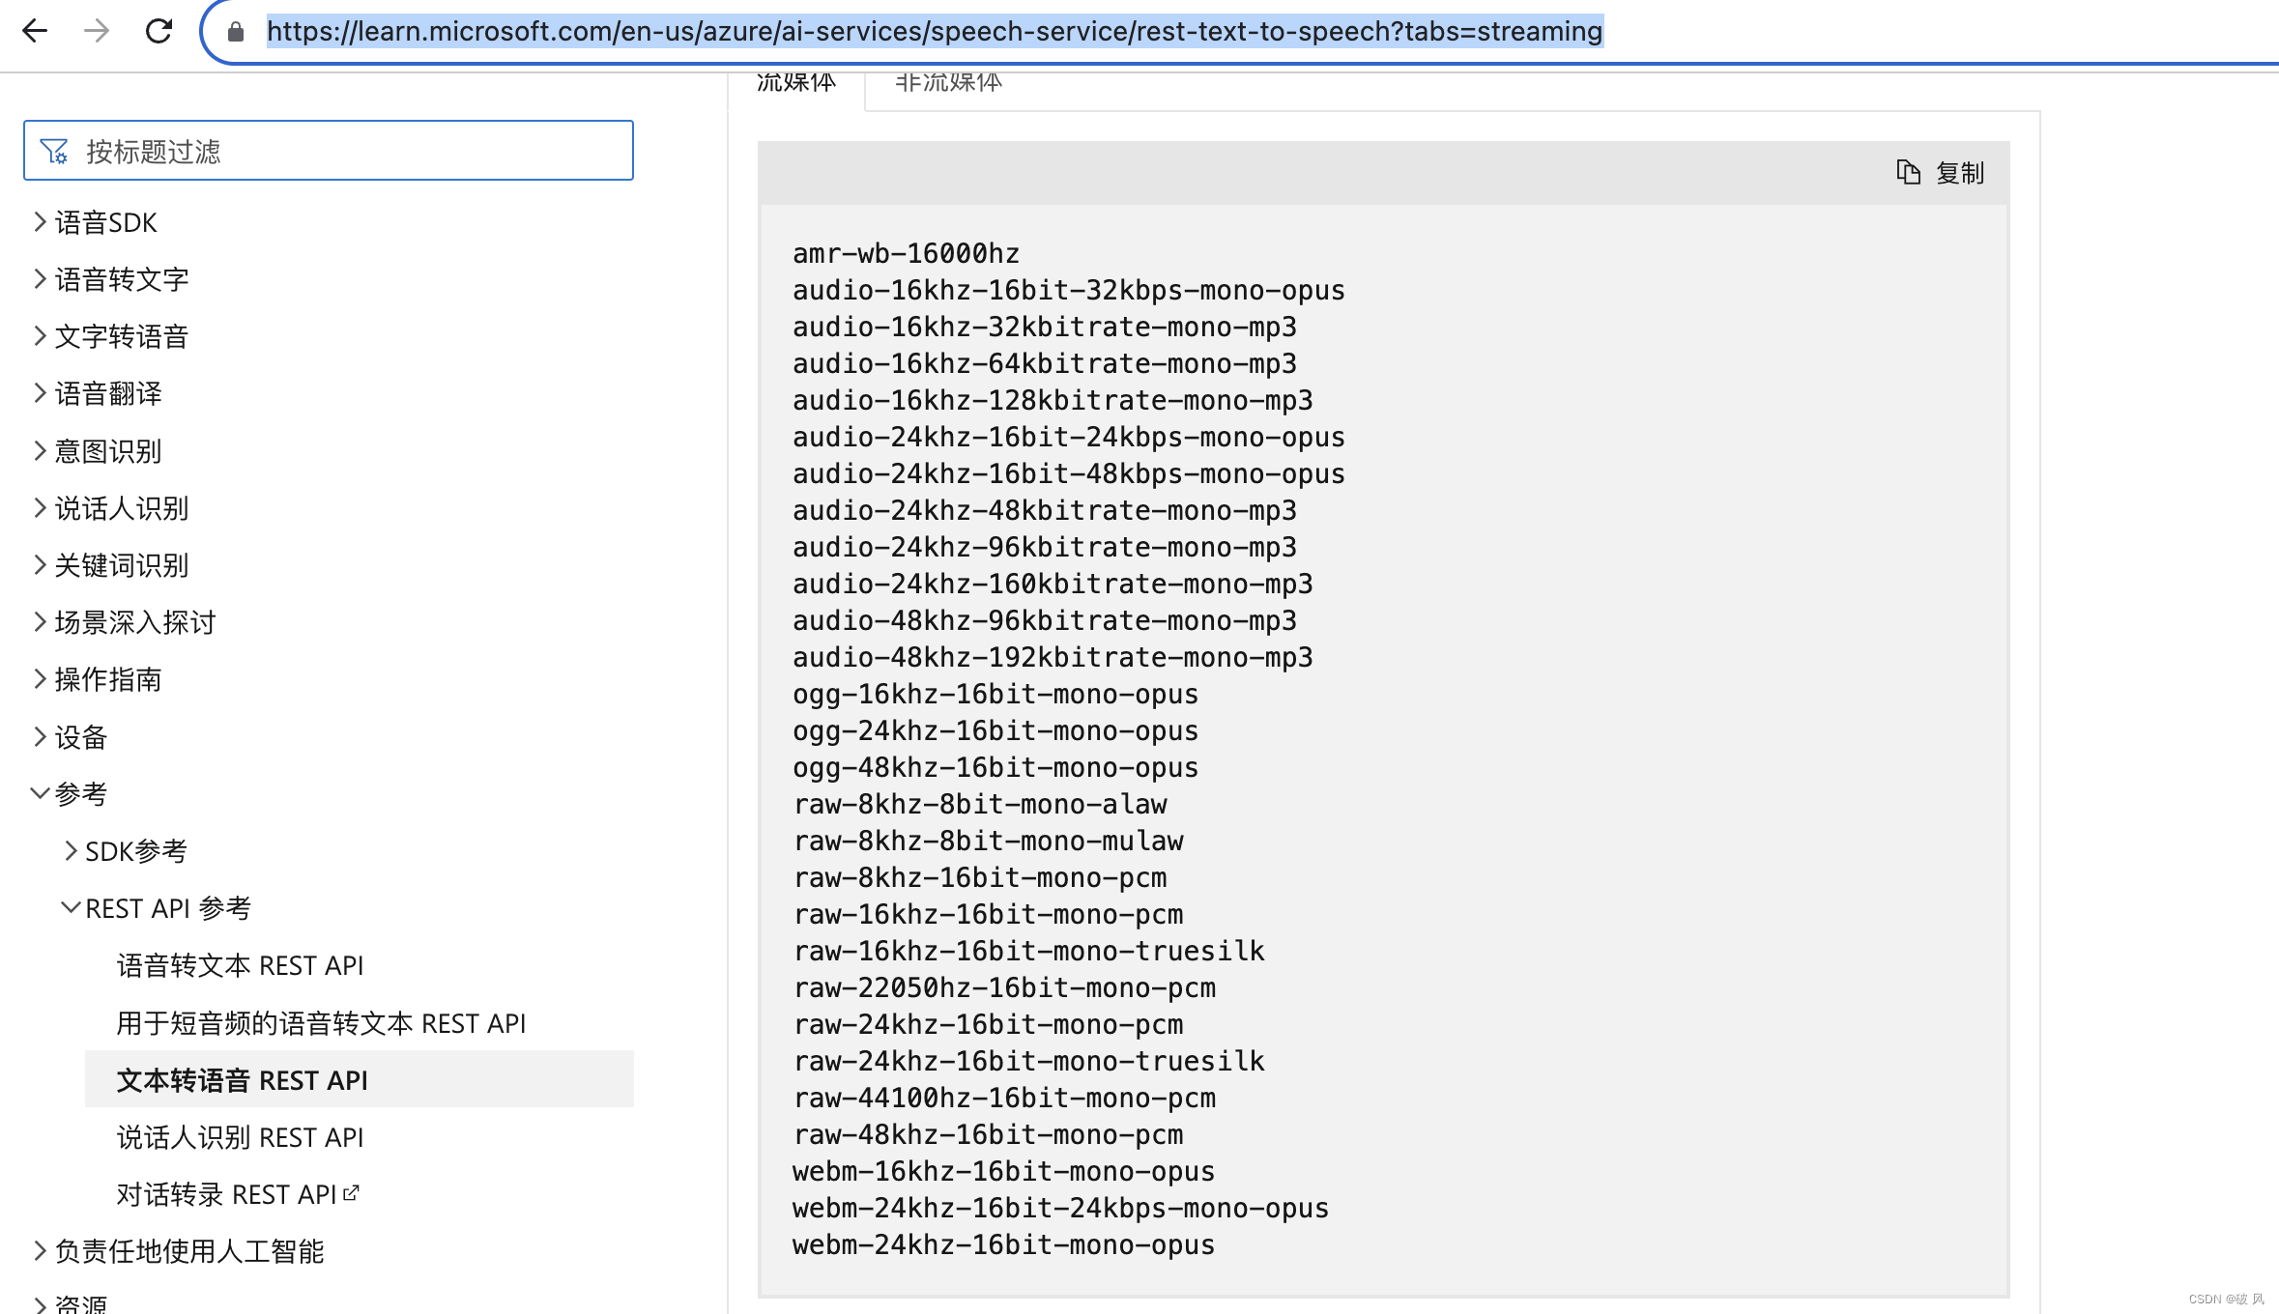Click the filter icon in search box

click(54, 152)
